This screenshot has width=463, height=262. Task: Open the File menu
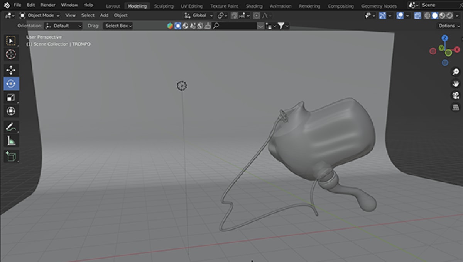[x=17, y=5]
